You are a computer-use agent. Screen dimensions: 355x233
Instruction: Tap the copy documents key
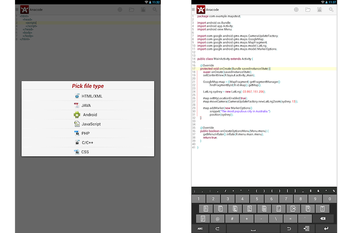coord(221,209)
